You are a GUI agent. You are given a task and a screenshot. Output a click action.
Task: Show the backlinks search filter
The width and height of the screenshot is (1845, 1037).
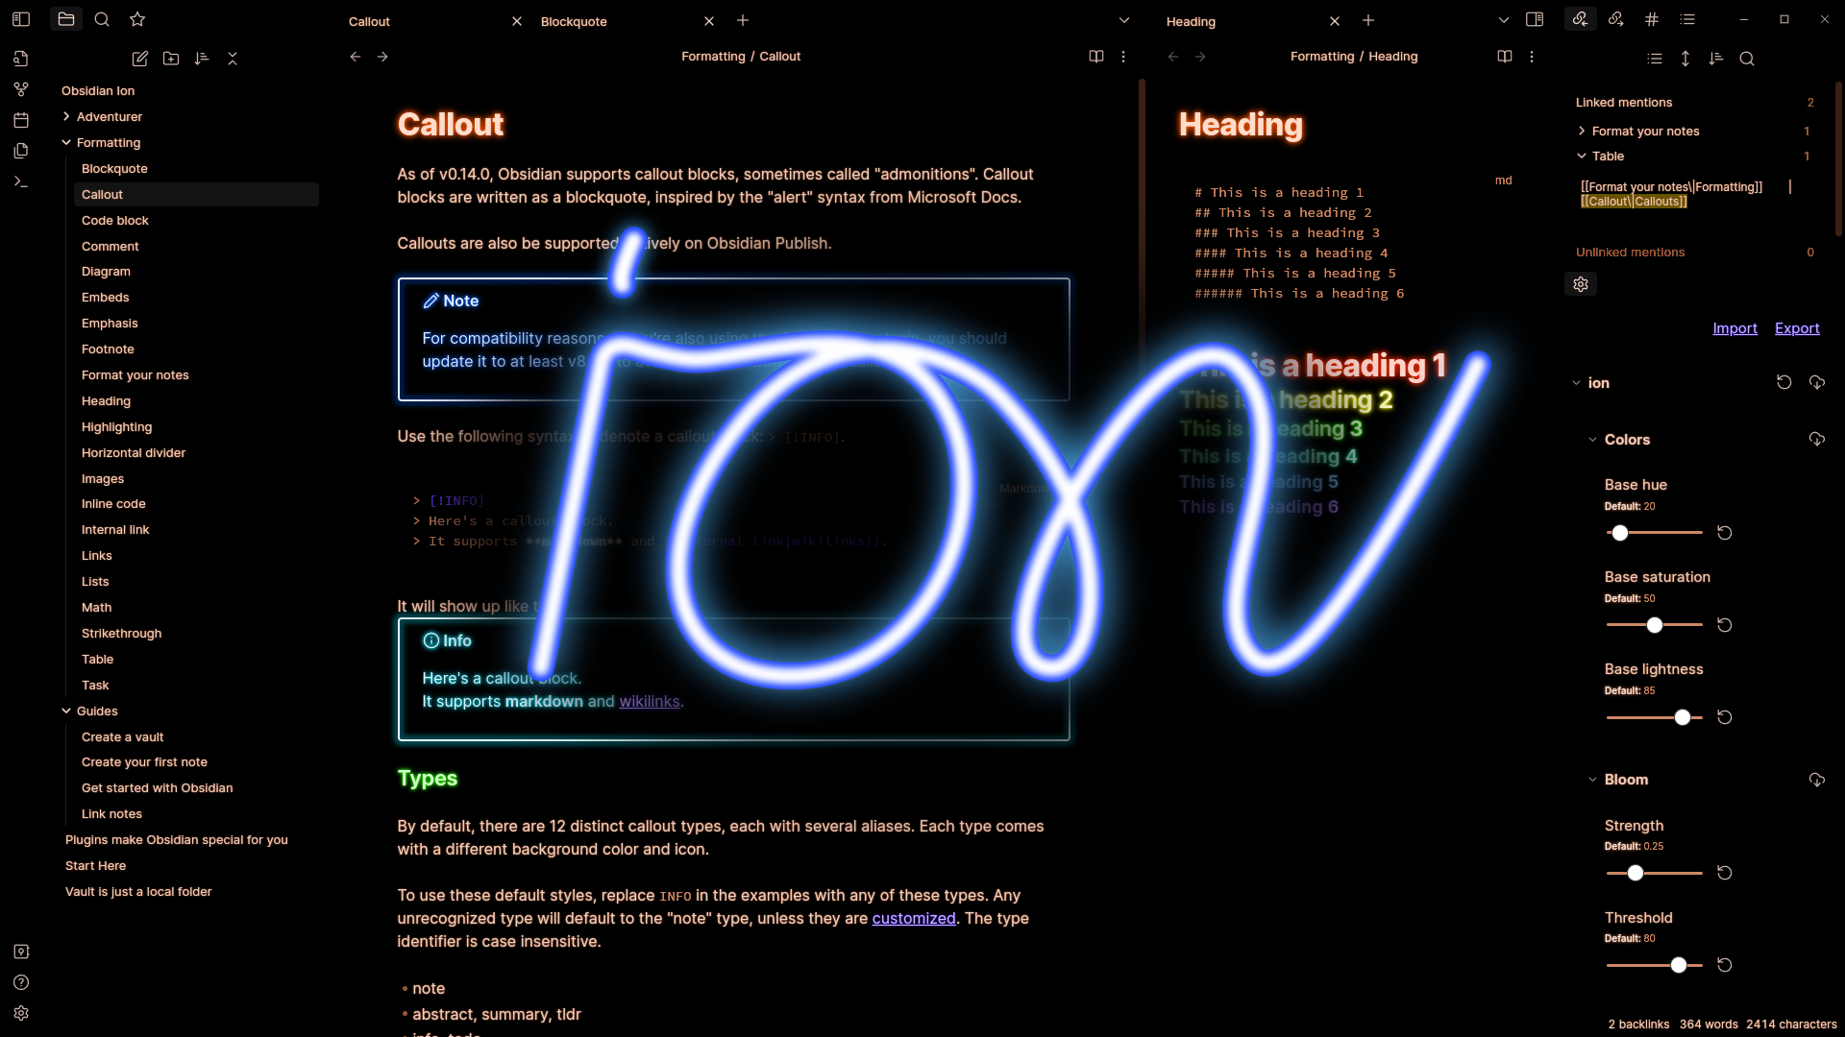point(1747,59)
